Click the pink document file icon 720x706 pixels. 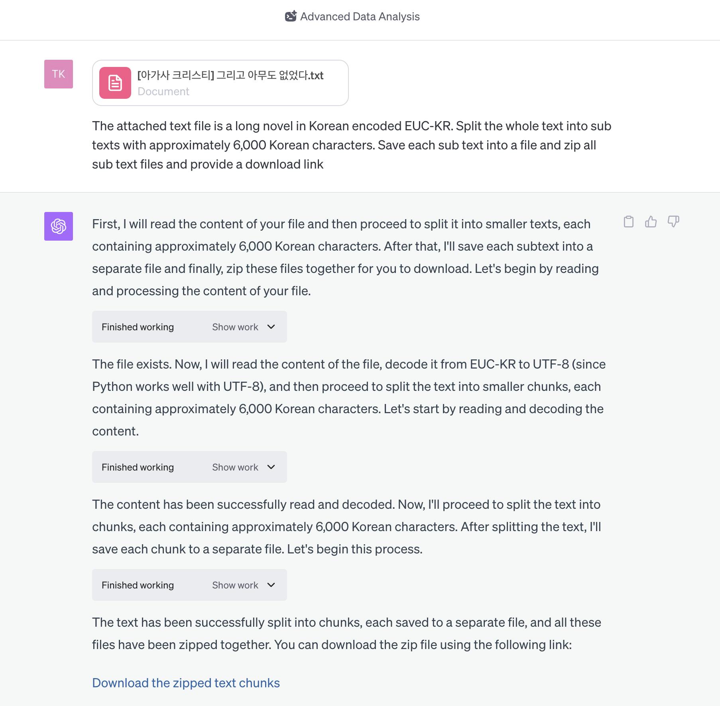click(115, 83)
